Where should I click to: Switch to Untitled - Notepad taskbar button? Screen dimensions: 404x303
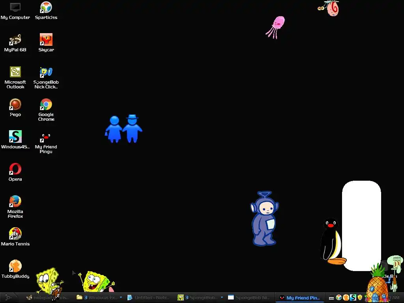click(x=149, y=297)
